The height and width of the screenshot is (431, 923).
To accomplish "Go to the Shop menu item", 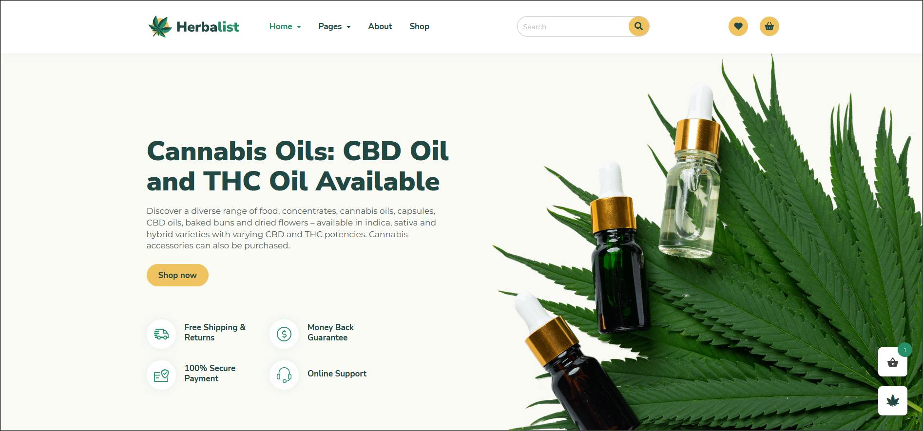I will (x=419, y=26).
